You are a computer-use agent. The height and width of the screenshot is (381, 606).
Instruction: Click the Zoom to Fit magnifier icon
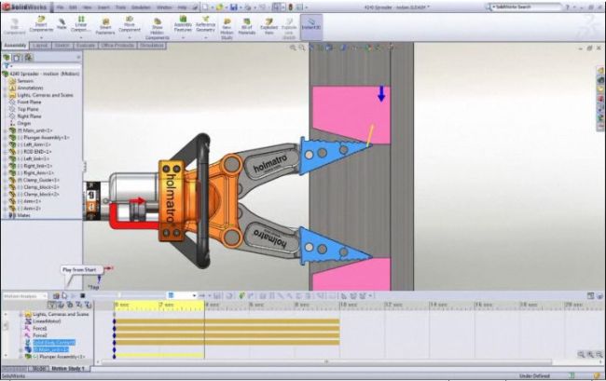point(293,48)
